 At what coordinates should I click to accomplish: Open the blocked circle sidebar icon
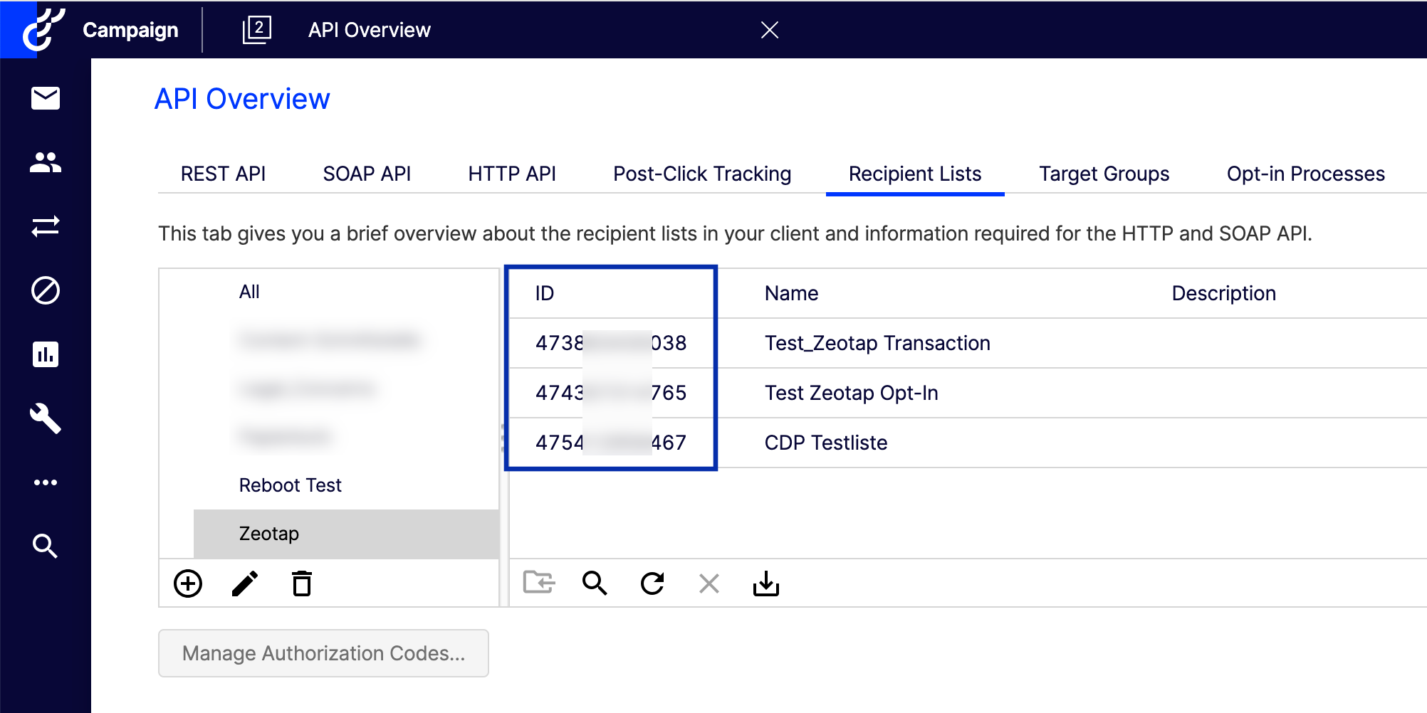click(x=46, y=290)
